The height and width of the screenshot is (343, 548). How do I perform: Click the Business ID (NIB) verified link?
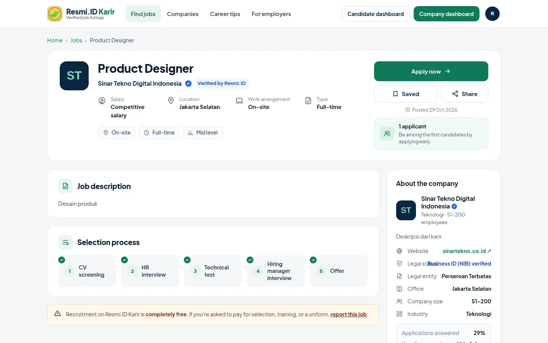459,264
